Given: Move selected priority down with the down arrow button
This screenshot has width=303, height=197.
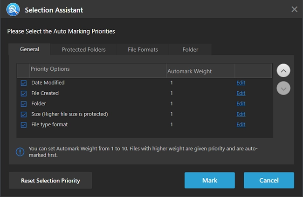Looking at the screenshot, I should tap(283, 88).
